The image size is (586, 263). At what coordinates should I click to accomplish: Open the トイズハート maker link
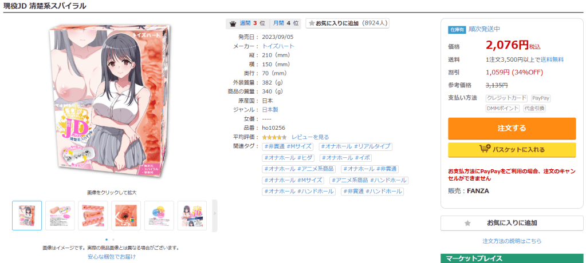point(278,46)
